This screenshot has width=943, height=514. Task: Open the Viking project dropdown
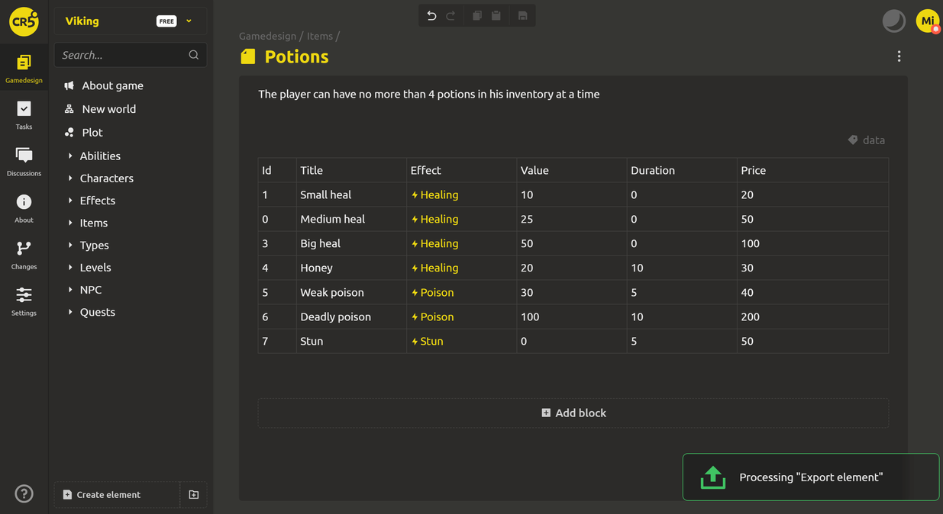(189, 21)
